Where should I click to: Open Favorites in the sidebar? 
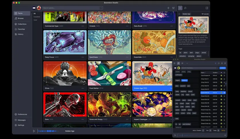click(x=20, y=29)
